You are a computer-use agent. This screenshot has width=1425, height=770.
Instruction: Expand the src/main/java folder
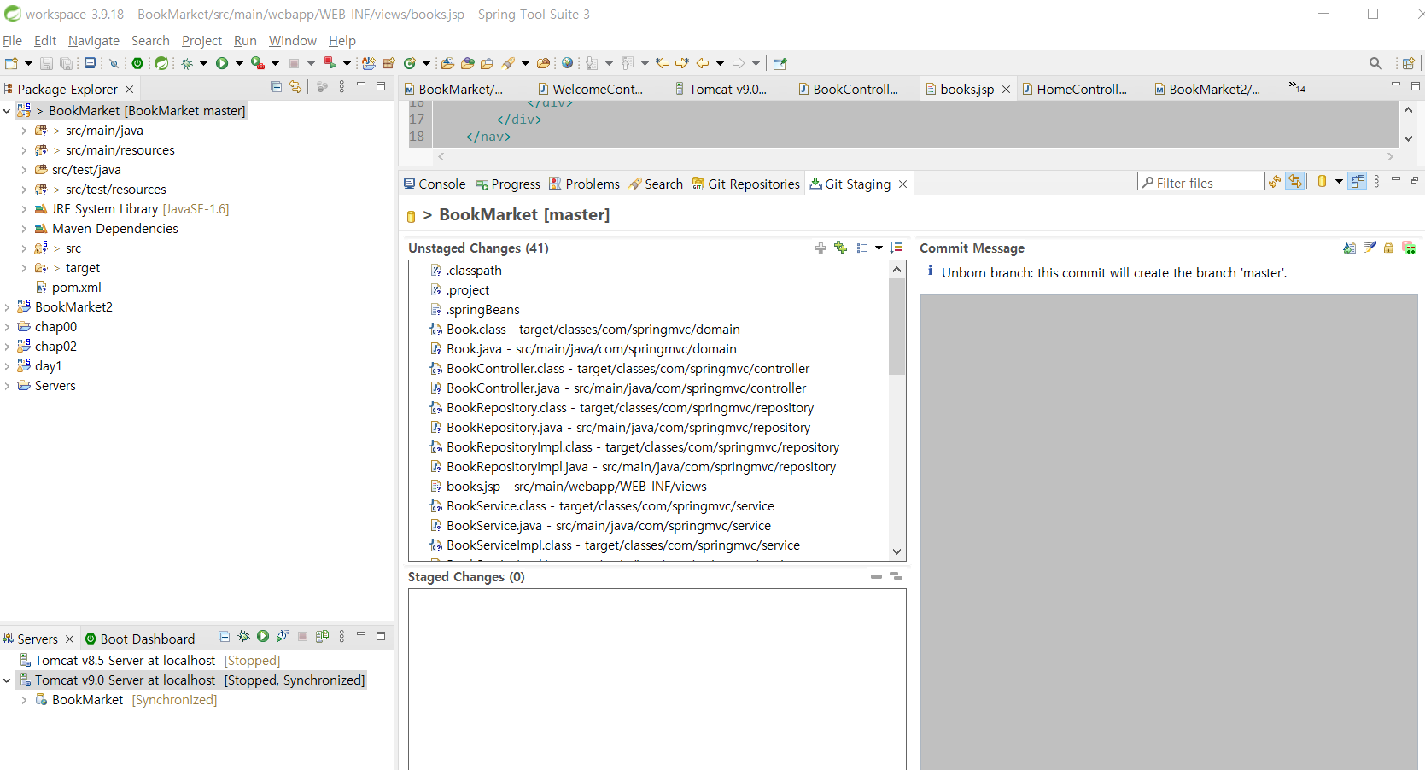24,131
